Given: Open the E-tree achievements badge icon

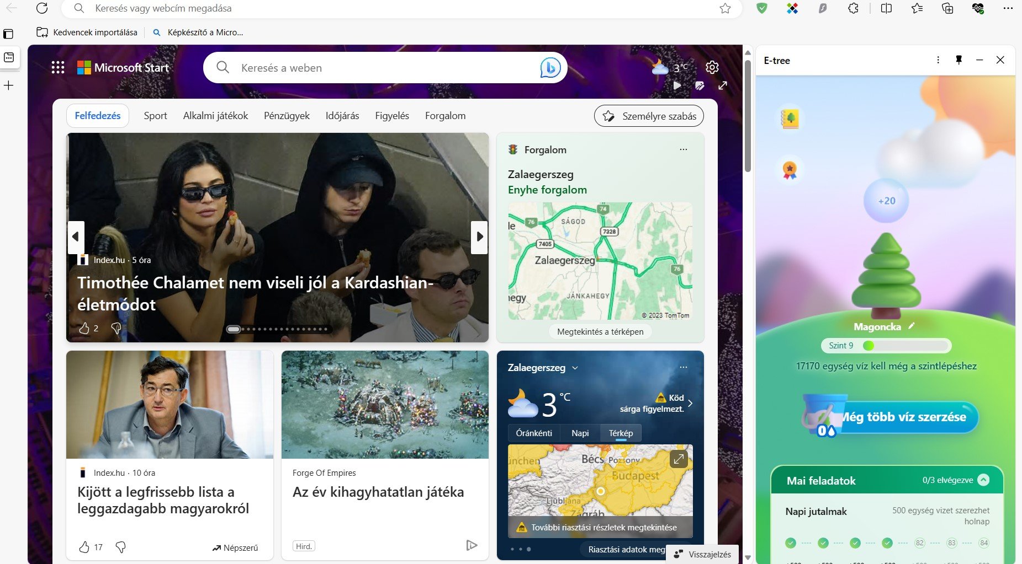Looking at the screenshot, I should [x=790, y=170].
